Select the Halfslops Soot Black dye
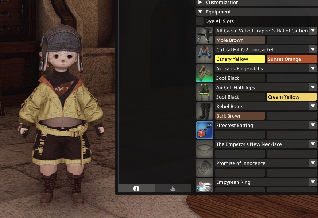Screen dimensions: 318x218 [x=240, y=97]
